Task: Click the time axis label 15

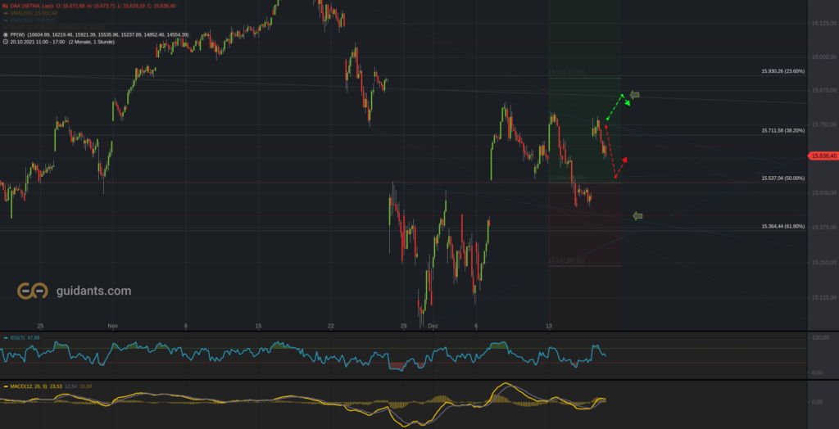Action: pos(258,325)
